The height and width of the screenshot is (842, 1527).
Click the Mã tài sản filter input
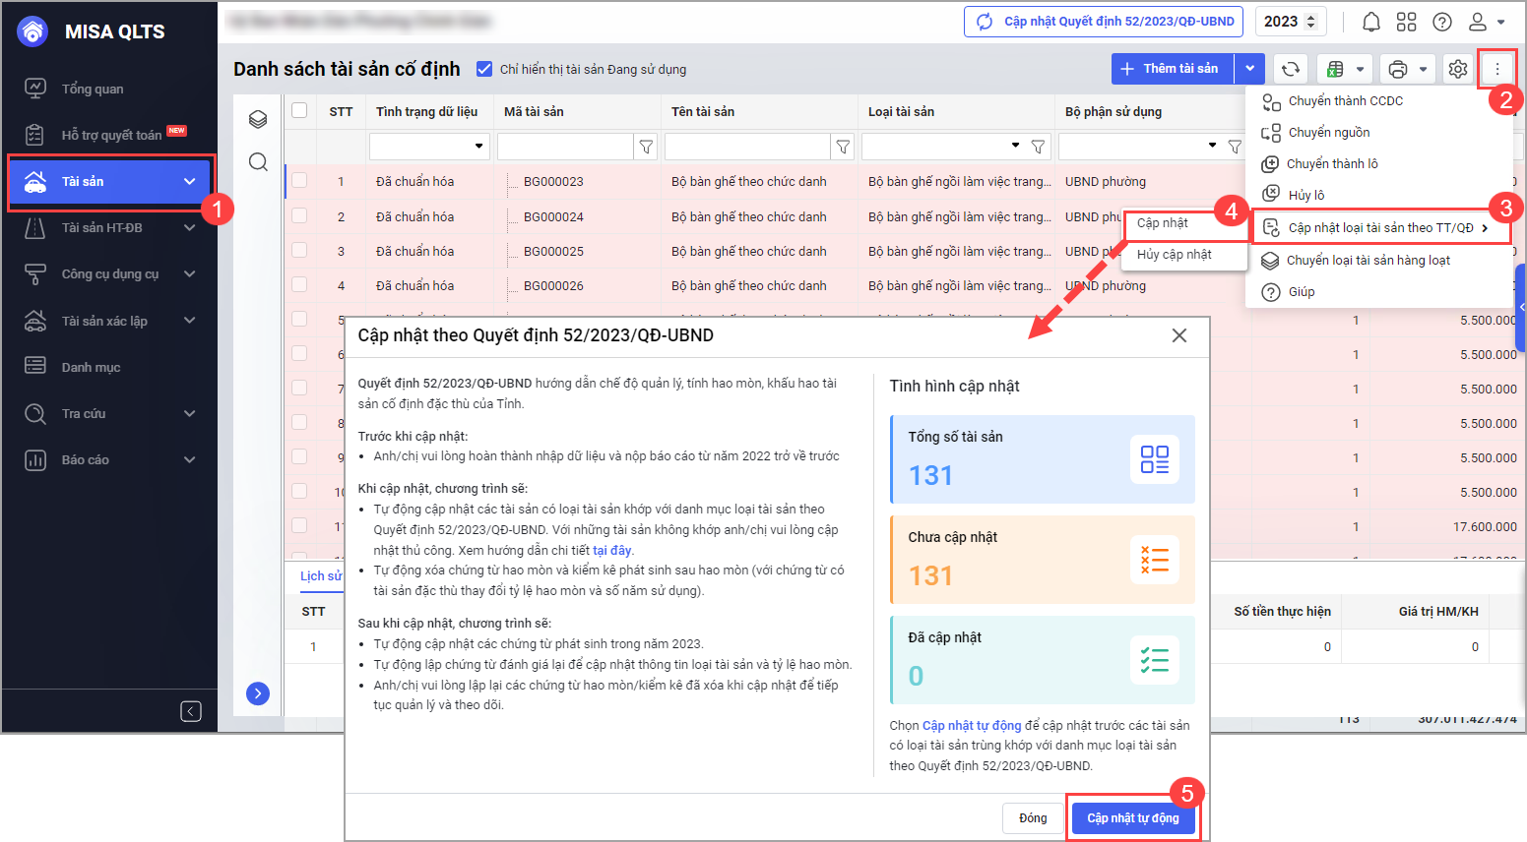click(564, 147)
